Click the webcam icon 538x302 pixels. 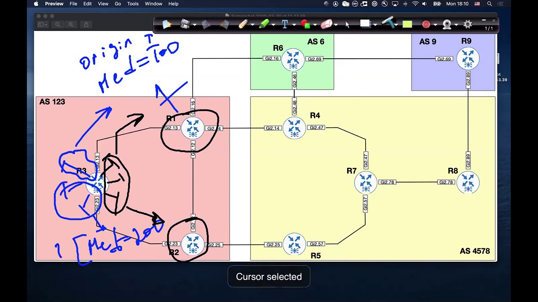click(447, 24)
